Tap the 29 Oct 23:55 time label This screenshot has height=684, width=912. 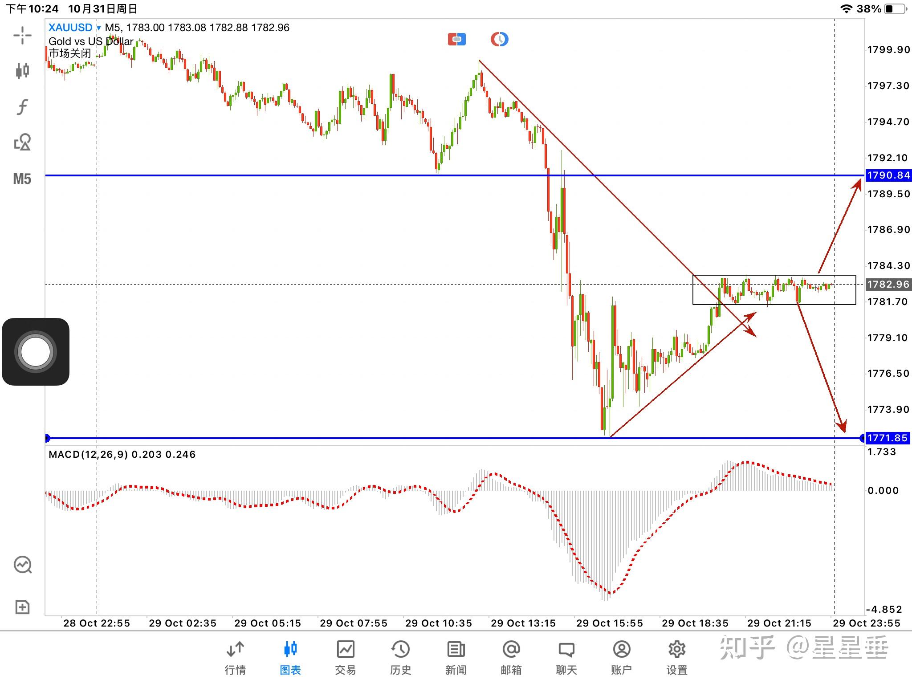tap(867, 623)
